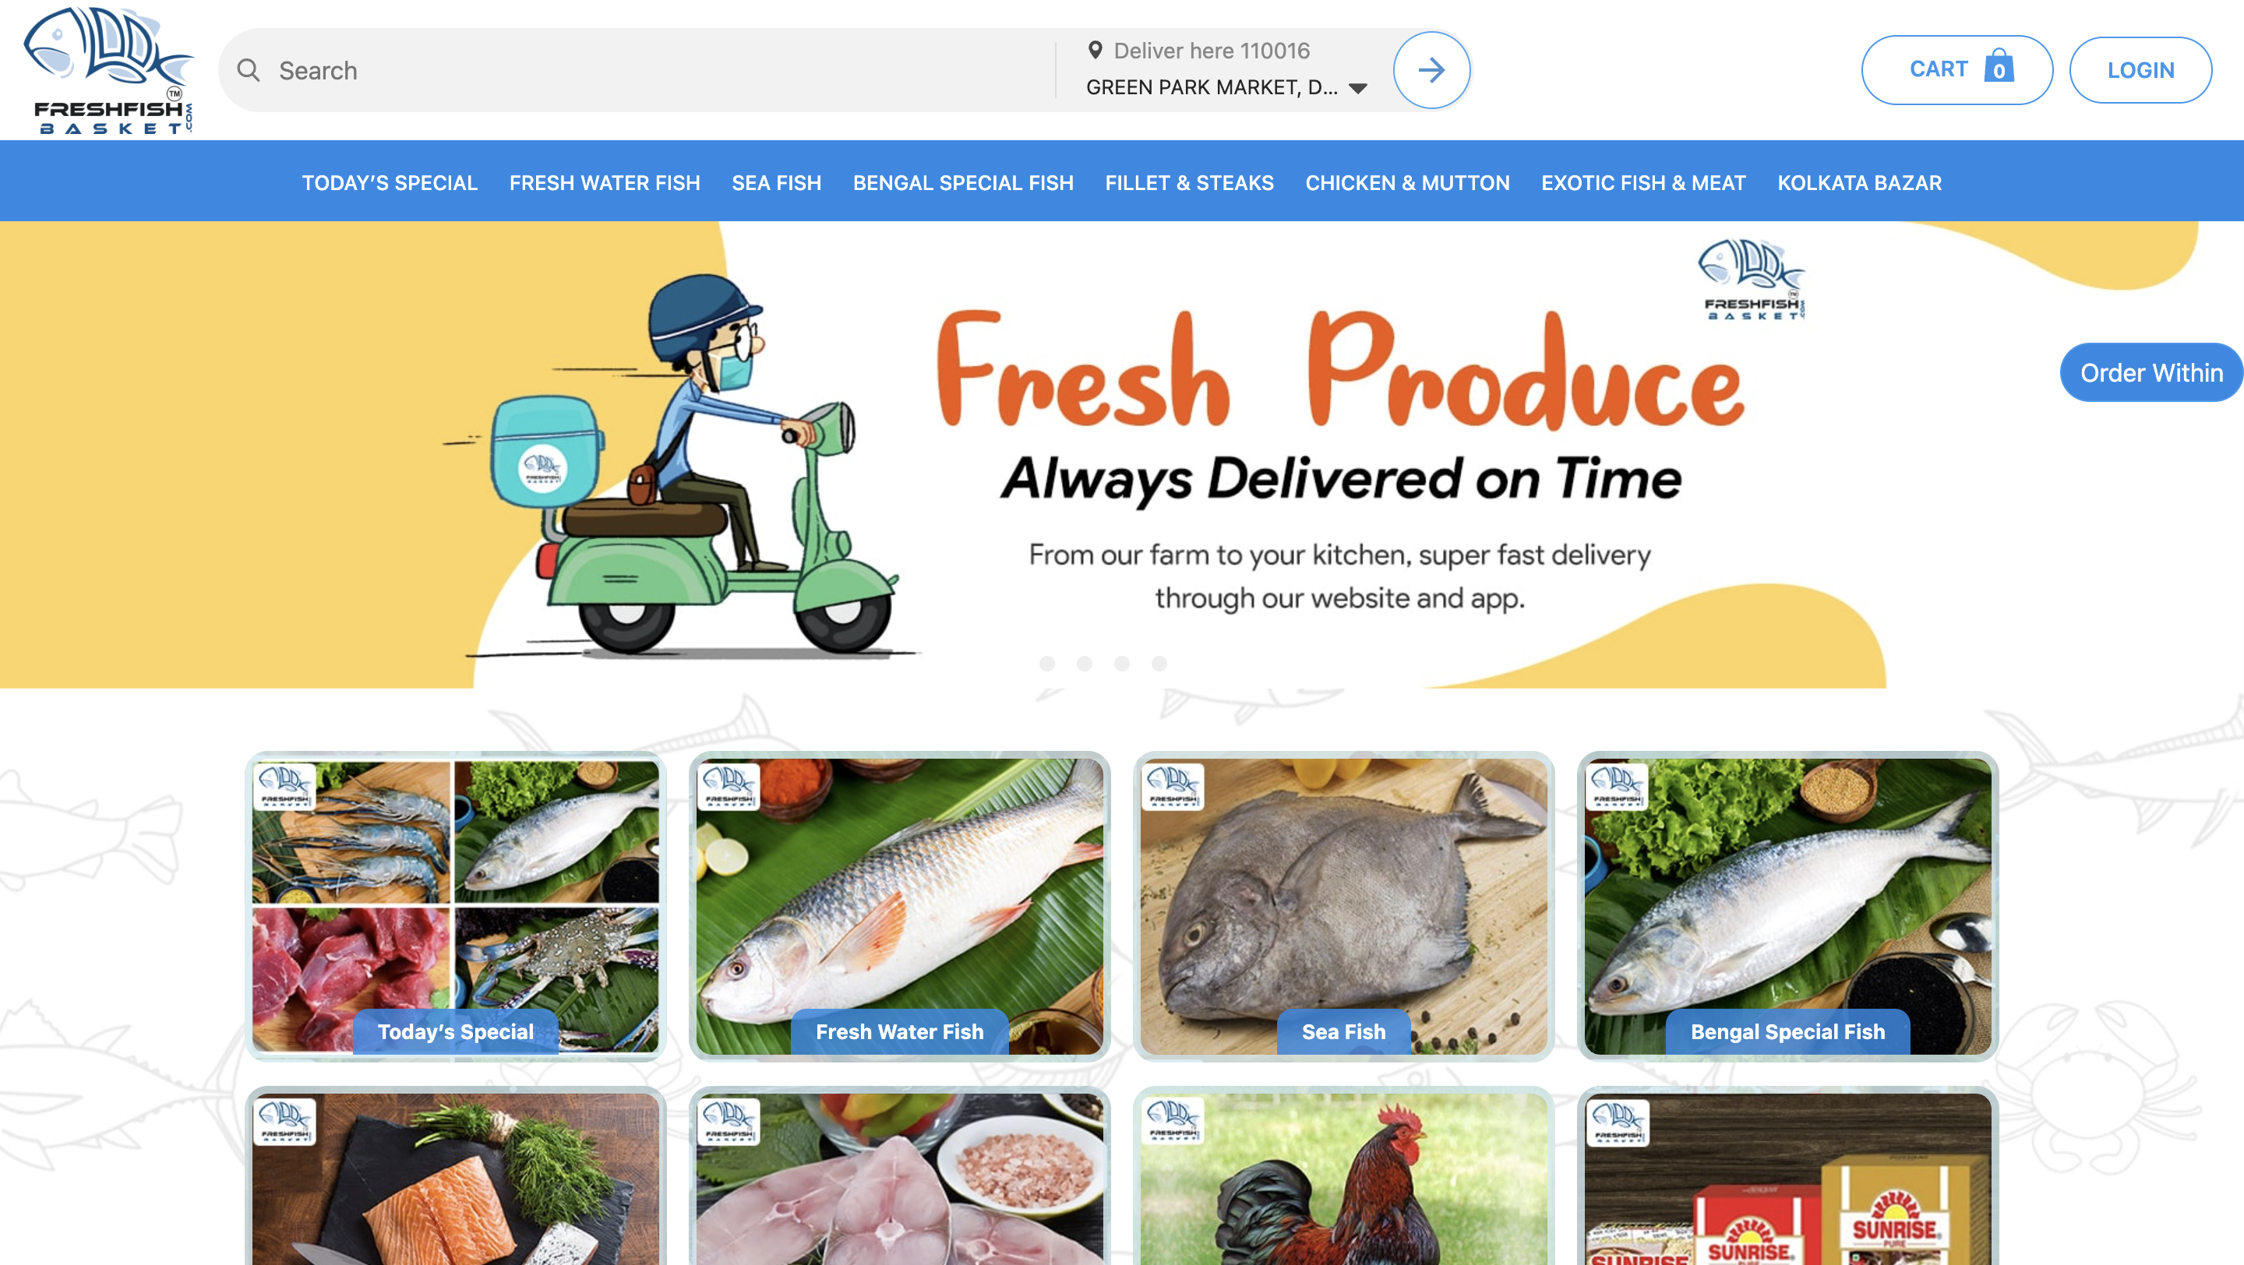
Task: Open the rooster chicken category thumbnail
Action: click(x=1343, y=1177)
